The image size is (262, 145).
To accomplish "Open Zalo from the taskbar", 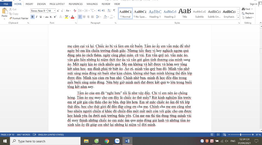I will coord(117,141).
